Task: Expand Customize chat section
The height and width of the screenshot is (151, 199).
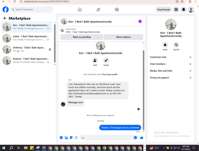Action: (171, 57)
